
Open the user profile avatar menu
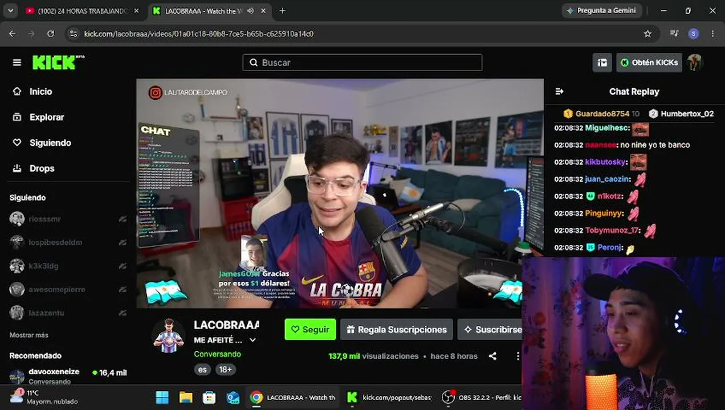694,63
